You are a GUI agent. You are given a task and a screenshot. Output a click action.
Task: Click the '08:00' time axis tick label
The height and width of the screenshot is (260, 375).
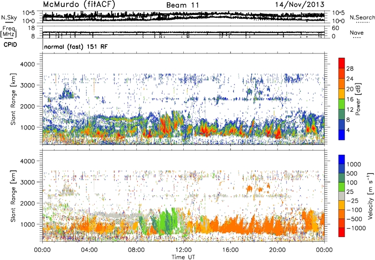[x=136, y=250]
